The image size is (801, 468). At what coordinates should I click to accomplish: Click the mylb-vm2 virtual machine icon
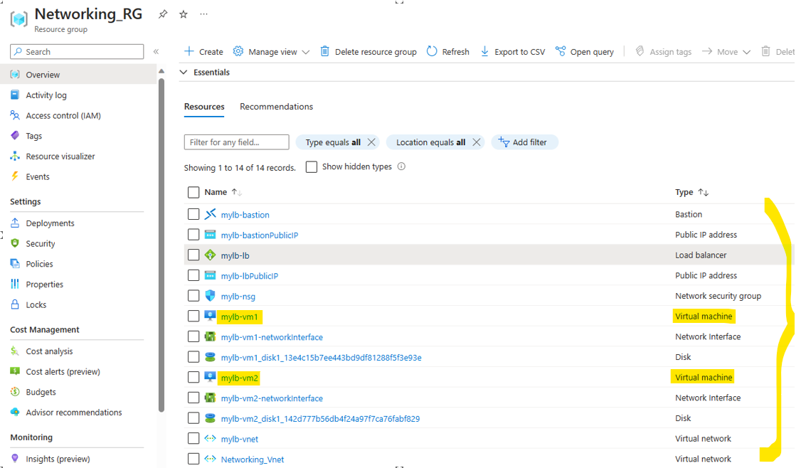[x=210, y=378]
